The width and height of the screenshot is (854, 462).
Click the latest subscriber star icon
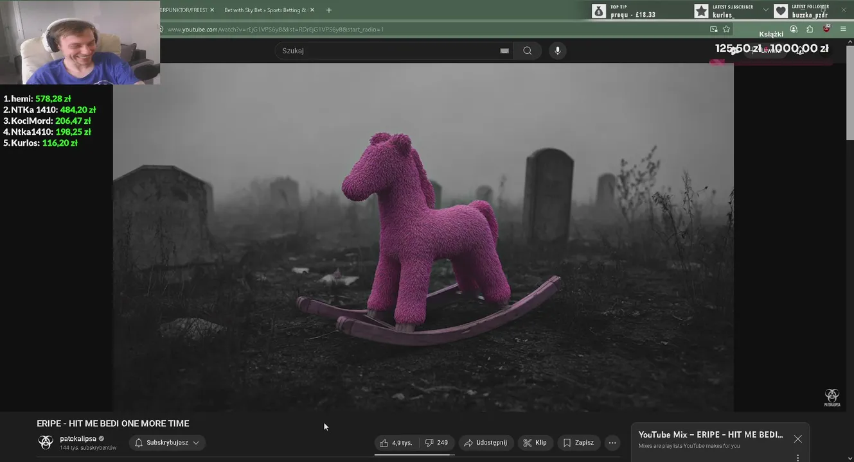(701, 11)
